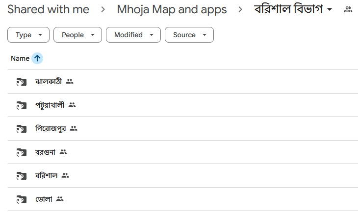Click shared icon beside বরগুনা
Image resolution: width=358 pixels, height=214 pixels.
(63, 152)
